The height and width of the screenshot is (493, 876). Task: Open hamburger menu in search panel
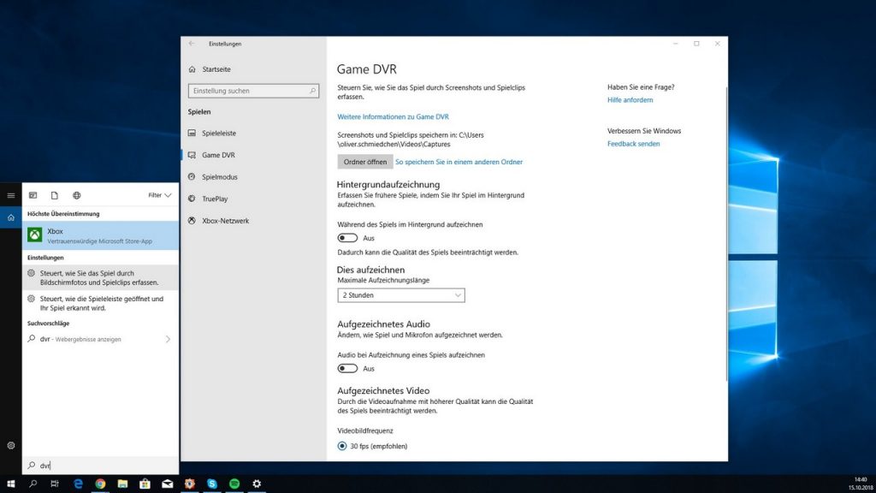point(10,195)
